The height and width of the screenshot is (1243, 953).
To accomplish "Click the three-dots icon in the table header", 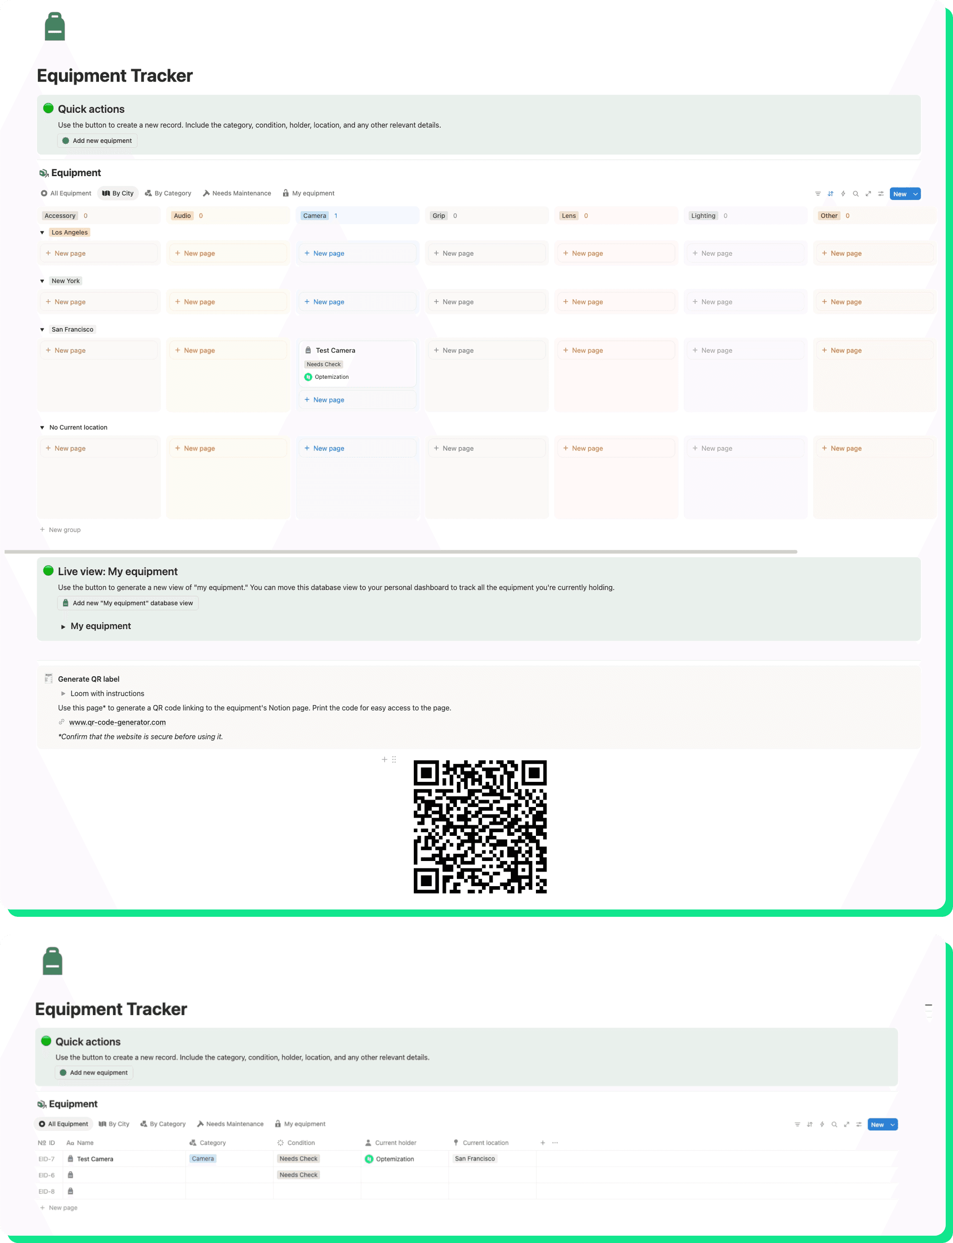I will click(555, 1142).
